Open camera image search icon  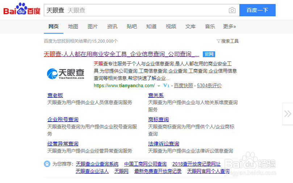coord(232,10)
